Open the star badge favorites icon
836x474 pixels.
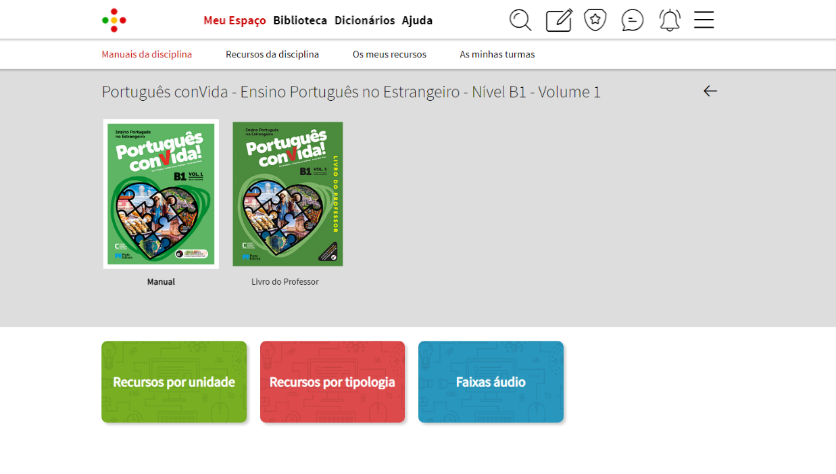click(595, 20)
